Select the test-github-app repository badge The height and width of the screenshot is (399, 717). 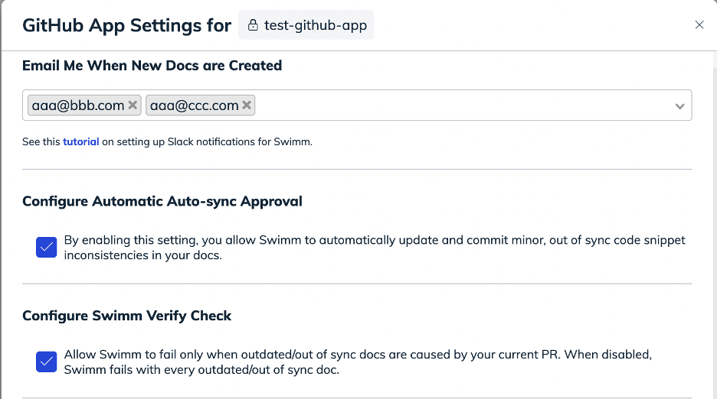coord(306,25)
